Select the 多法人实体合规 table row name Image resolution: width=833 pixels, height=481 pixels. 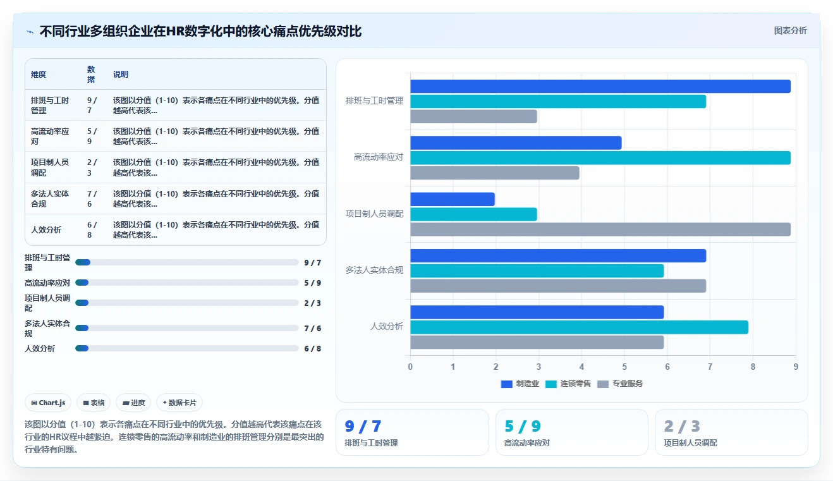[50, 198]
